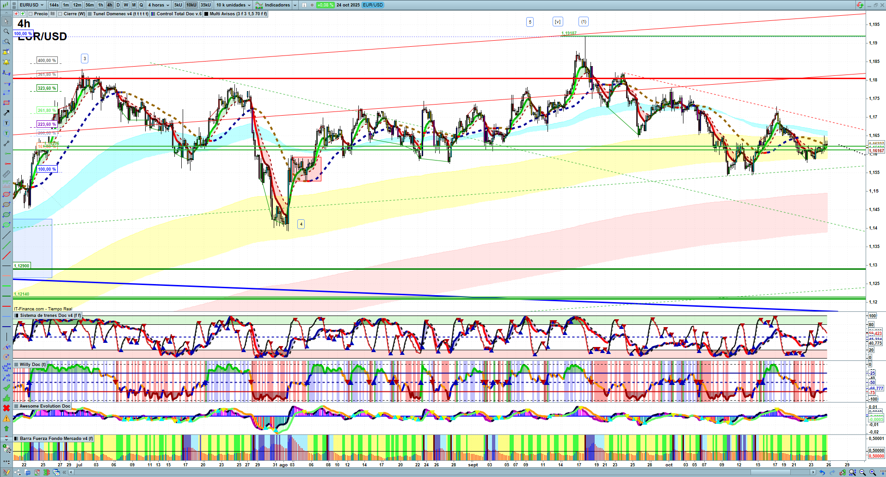Screen dimensions: 886x477
Task: Select the boxed text T tool
Action: coord(6,123)
